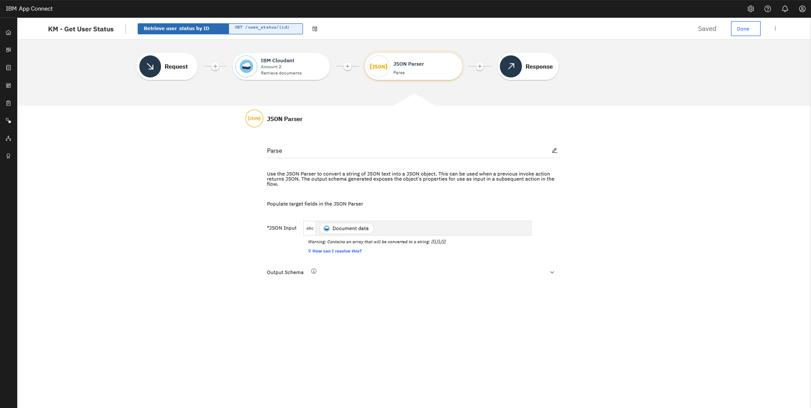The width and height of the screenshot is (811, 408).
Task: Open the help question mark icon
Action: click(x=768, y=9)
